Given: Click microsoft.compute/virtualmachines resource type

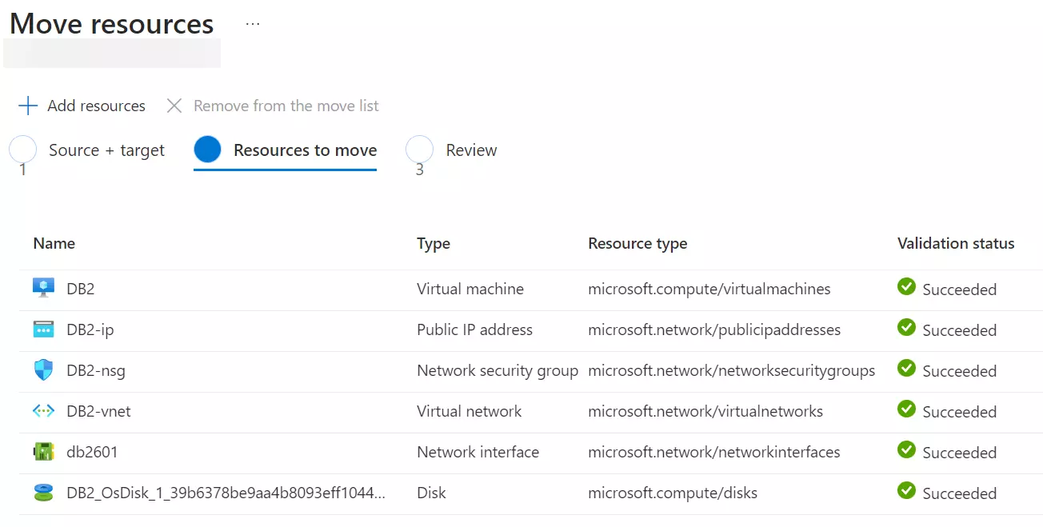Looking at the screenshot, I should (x=709, y=289).
